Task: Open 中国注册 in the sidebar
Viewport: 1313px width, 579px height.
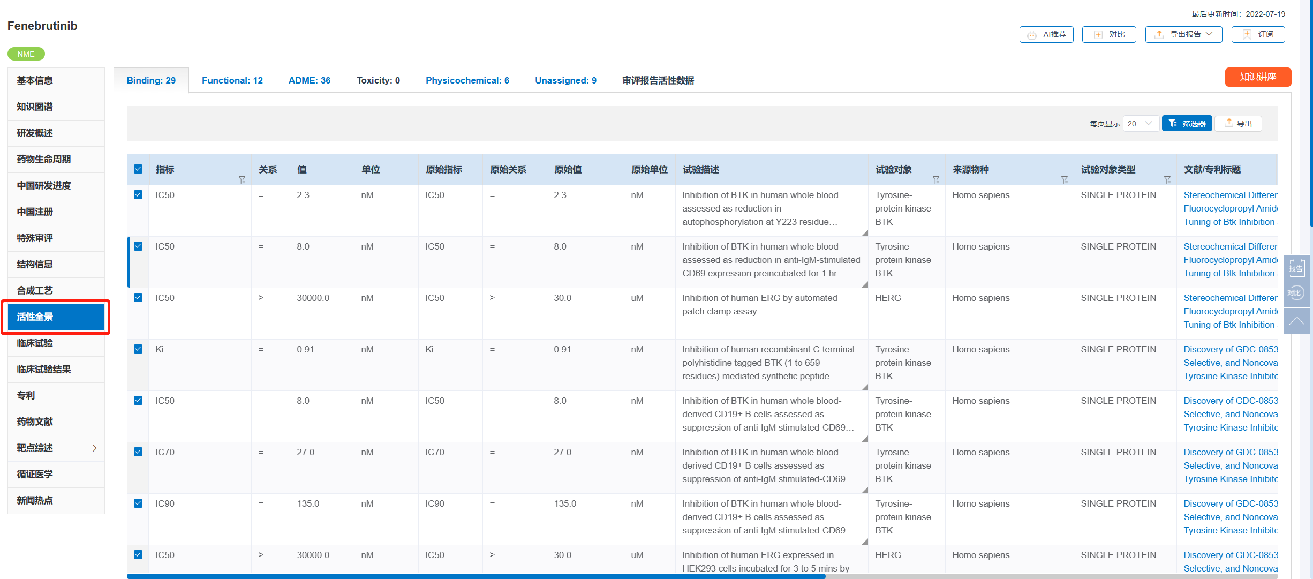Action: pos(56,212)
